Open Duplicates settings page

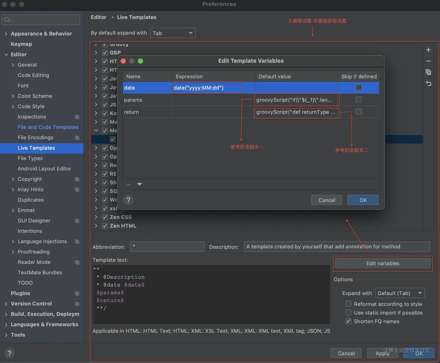pos(31,200)
